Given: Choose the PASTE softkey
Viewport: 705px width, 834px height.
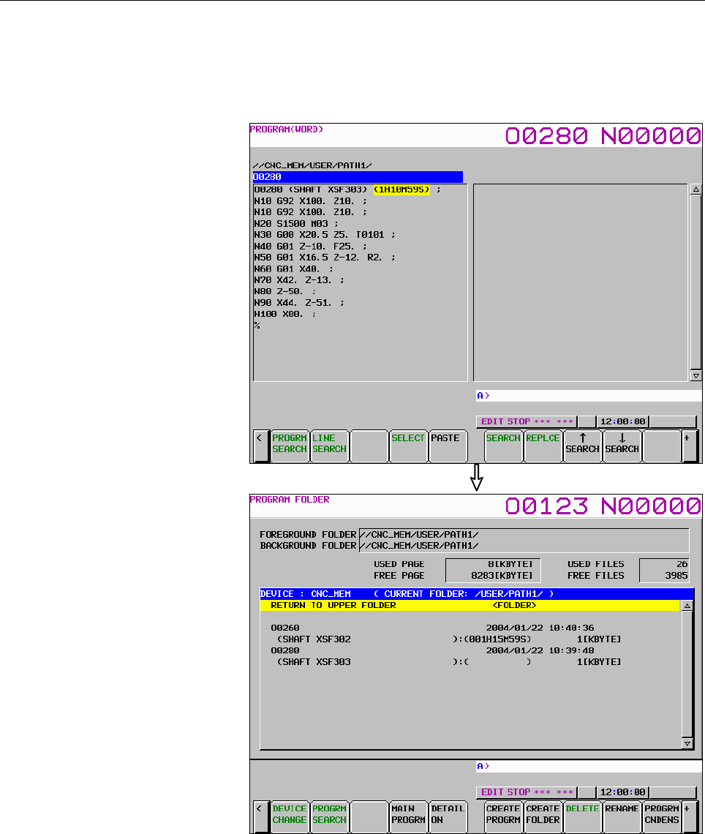Looking at the screenshot, I should click(448, 446).
